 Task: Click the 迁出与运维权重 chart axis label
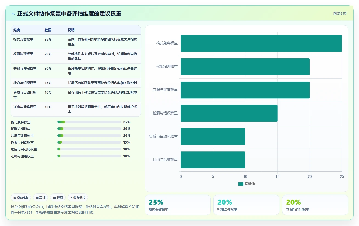[165, 160]
